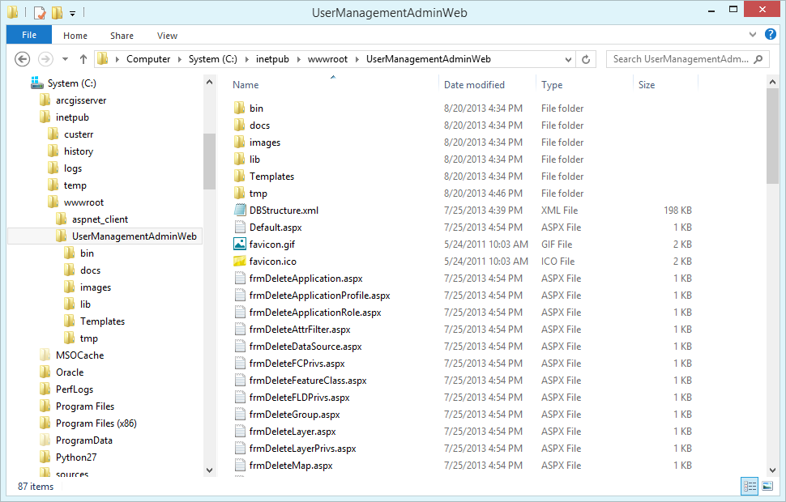Screen dimensions: 786x502
Task: Switch to Details view in the status bar
Action: pyautogui.click(x=750, y=486)
